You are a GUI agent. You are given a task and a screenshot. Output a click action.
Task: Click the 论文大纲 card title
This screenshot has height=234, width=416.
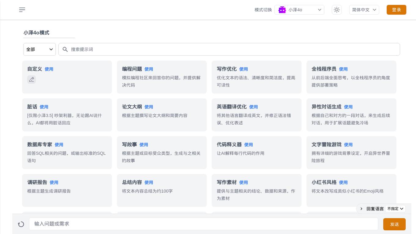point(132,107)
